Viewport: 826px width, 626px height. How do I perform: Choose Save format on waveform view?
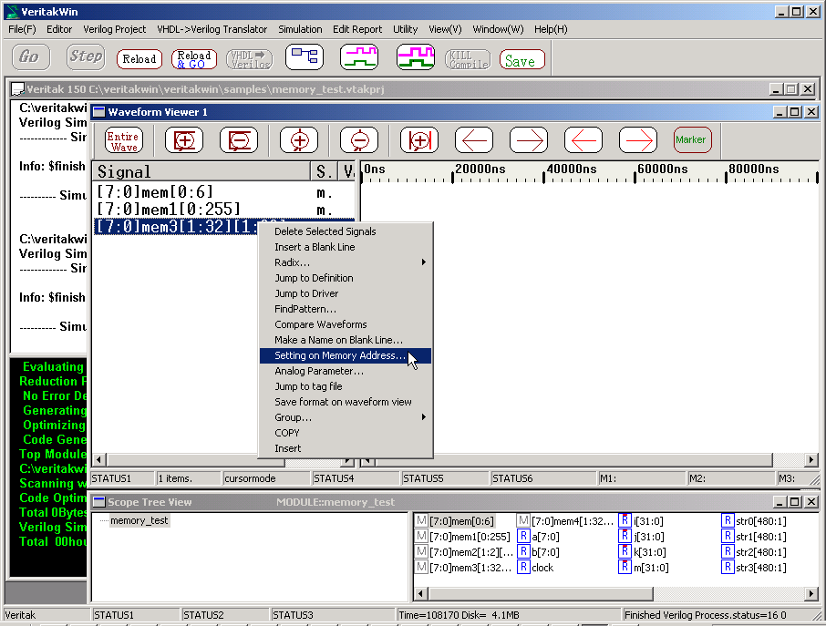(x=346, y=402)
